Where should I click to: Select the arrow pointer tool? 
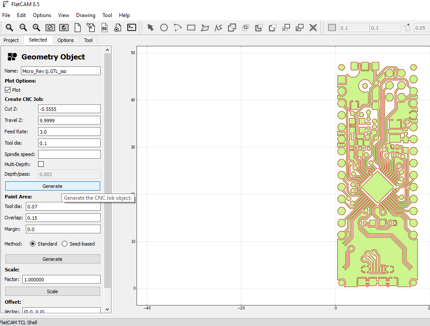click(150, 28)
